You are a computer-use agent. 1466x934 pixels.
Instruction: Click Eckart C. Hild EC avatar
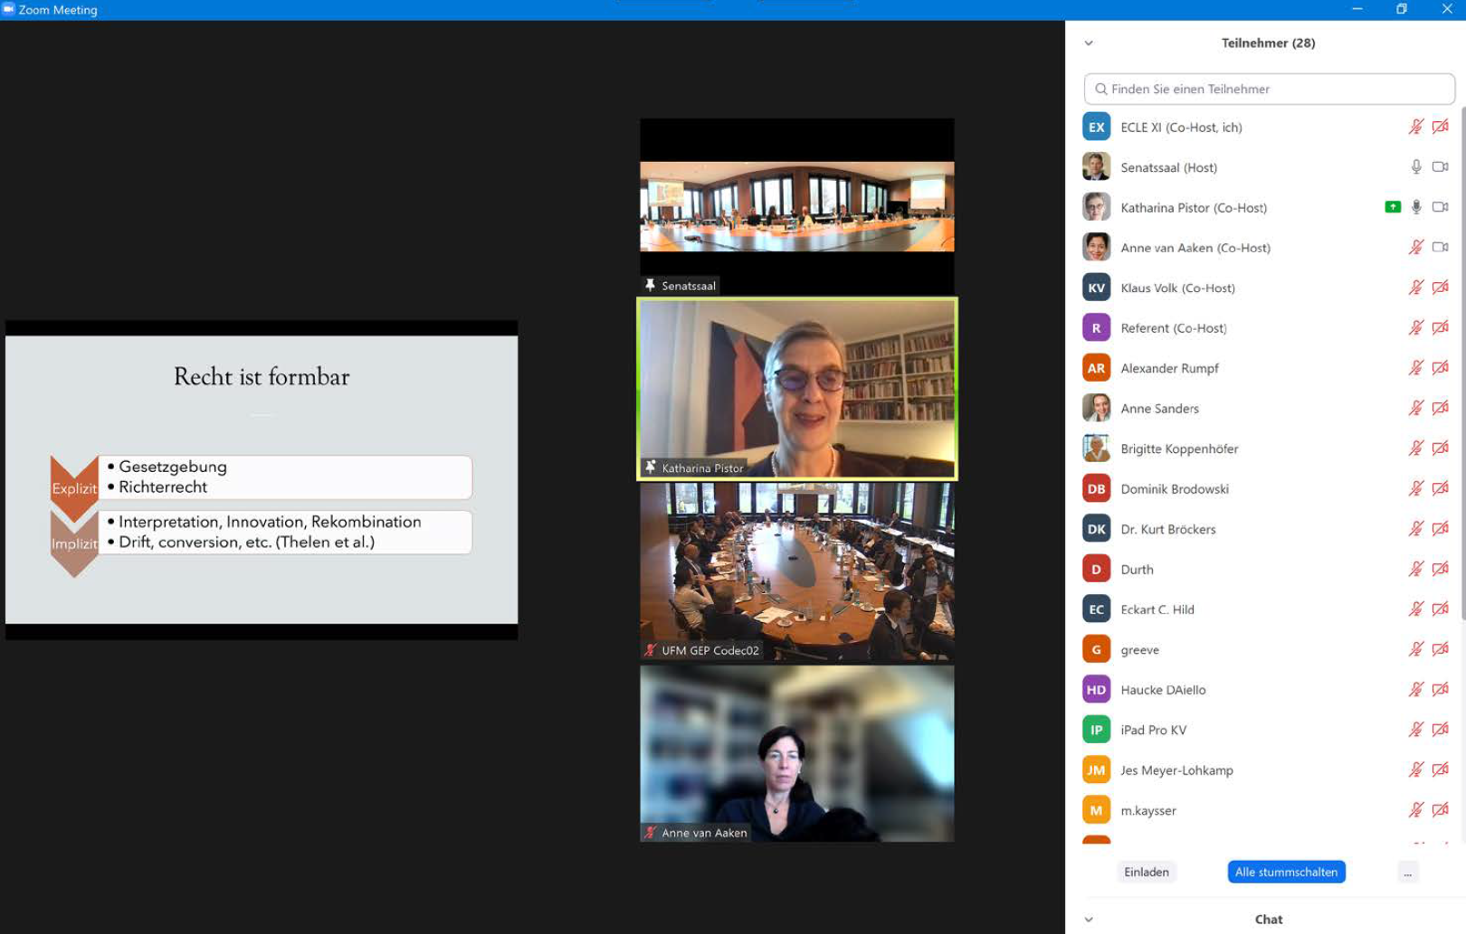[x=1096, y=609]
